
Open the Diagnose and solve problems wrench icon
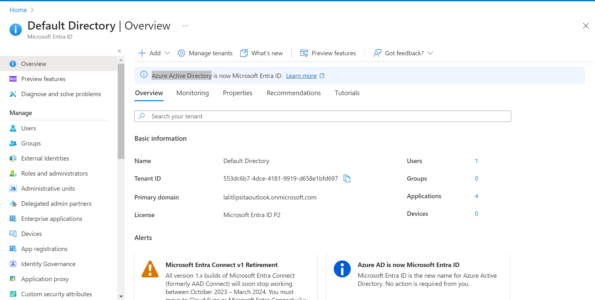[x=13, y=94]
